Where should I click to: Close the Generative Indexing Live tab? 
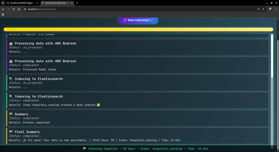coord(72,3)
